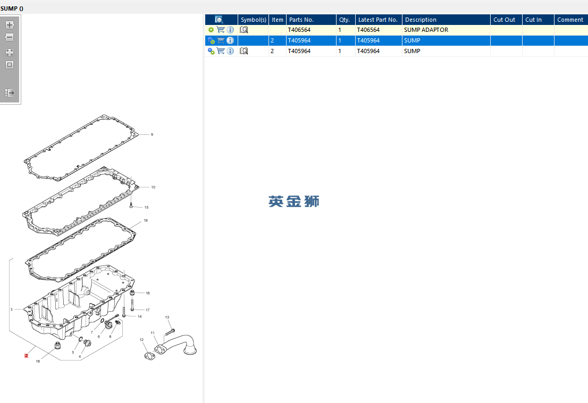Click callout 7 on the diagram

coord(91,332)
